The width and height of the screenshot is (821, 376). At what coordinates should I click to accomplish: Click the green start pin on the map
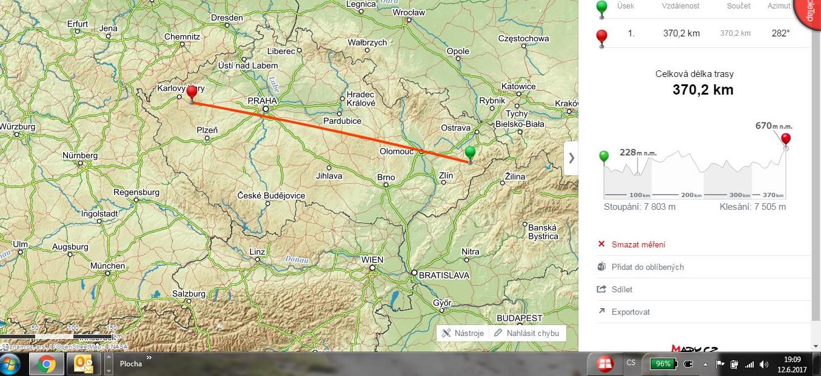(470, 154)
